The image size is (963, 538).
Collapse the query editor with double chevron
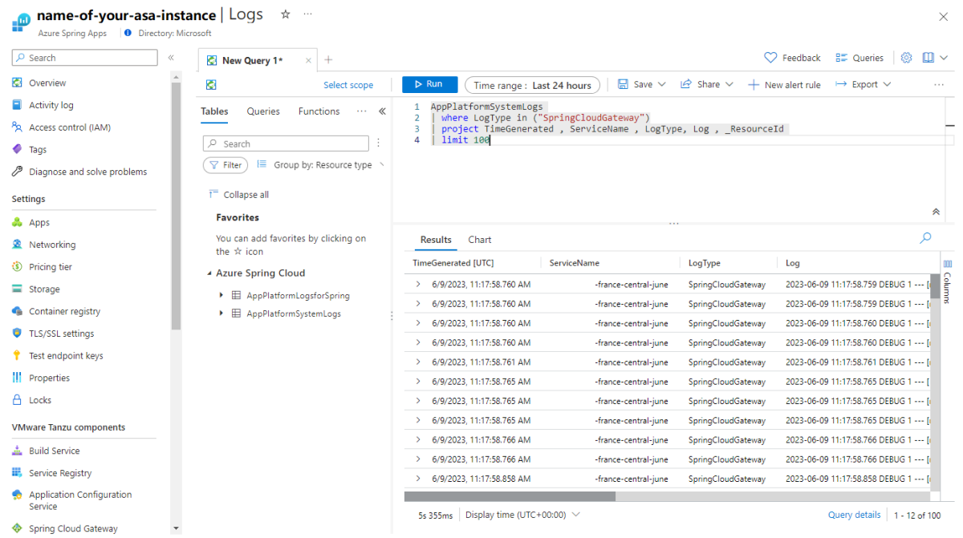[x=936, y=212]
